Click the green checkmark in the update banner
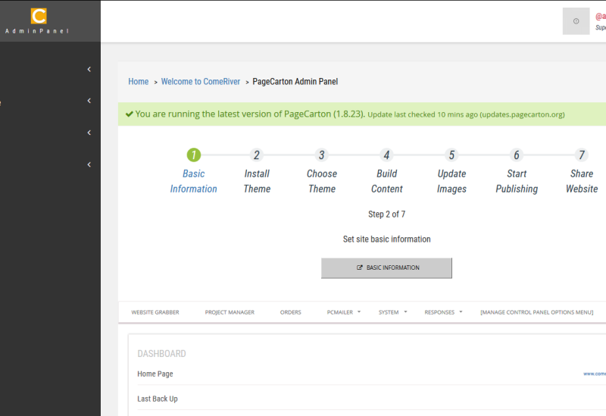The image size is (606, 416). pyautogui.click(x=130, y=114)
